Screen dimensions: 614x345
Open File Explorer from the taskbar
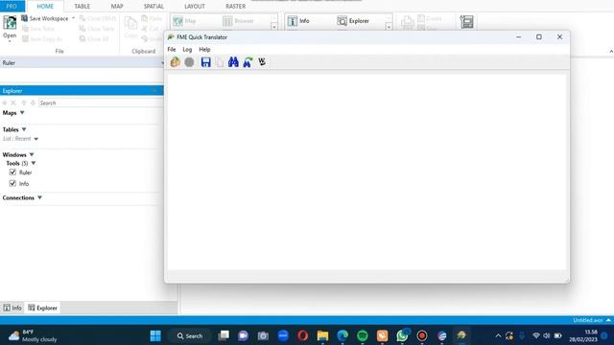(322, 335)
